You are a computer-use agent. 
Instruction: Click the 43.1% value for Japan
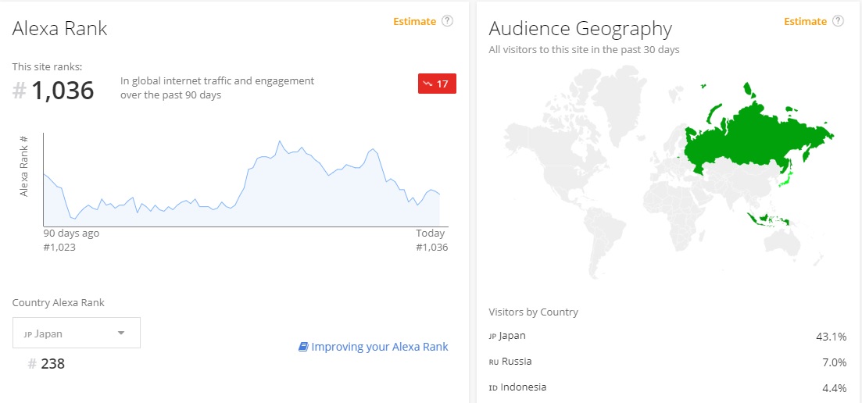pos(832,337)
